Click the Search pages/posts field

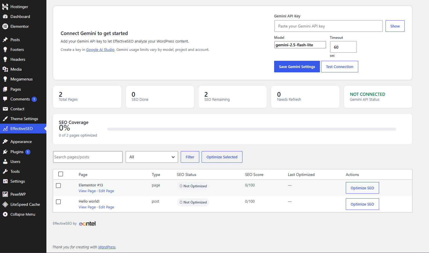coord(88,157)
